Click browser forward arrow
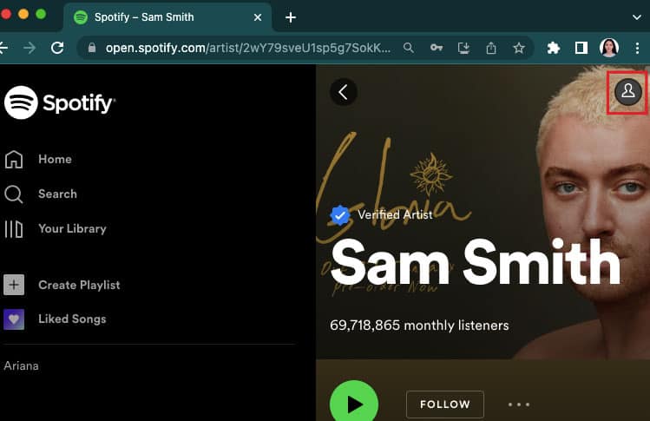The image size is (650, 421). pos(30,48)
